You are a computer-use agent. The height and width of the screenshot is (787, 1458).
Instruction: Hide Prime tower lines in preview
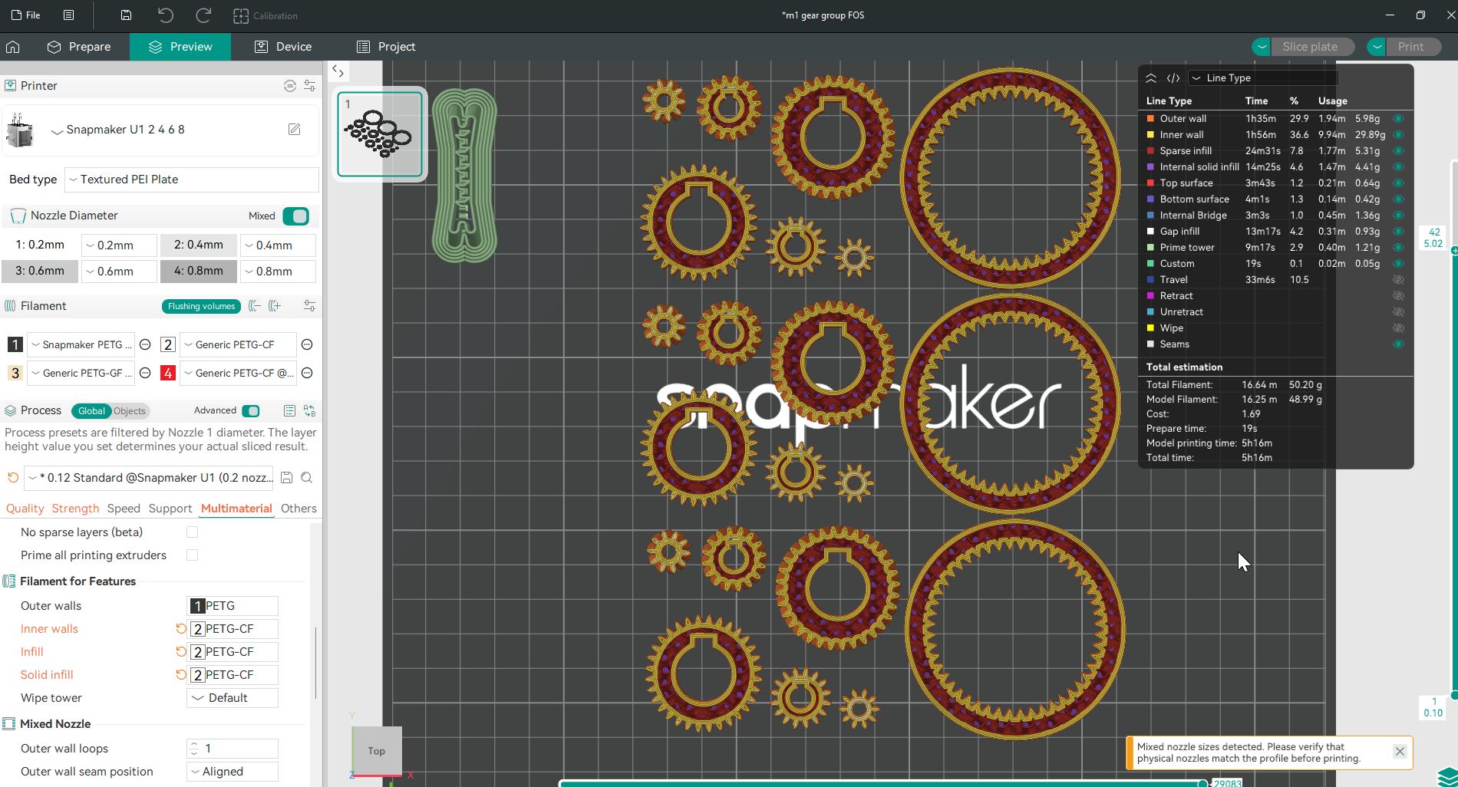(x=1398, y=248)
